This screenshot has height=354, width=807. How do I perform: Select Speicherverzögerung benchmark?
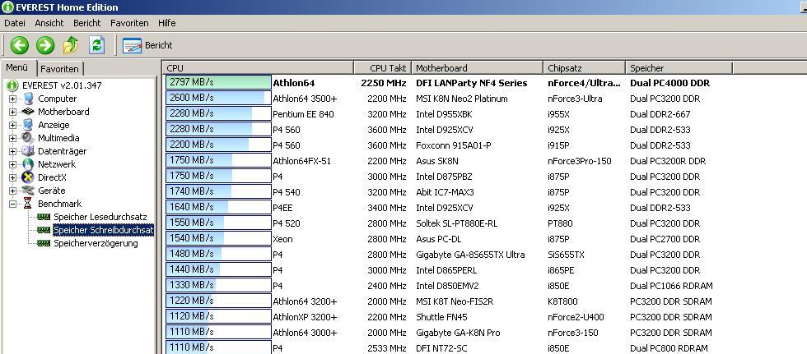[96, 243]
